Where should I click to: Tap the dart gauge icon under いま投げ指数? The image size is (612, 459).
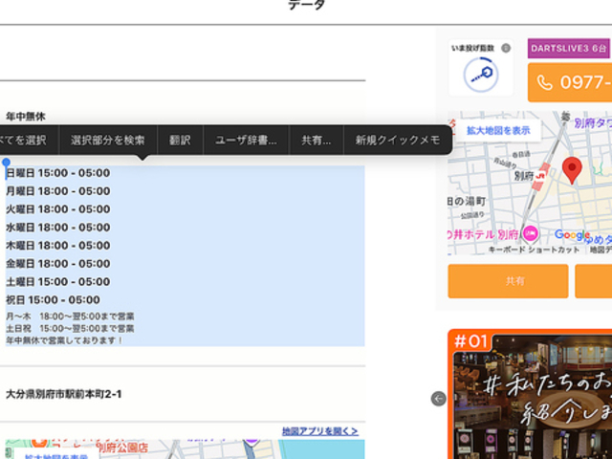pyautogui.click(x=480, y=75)
